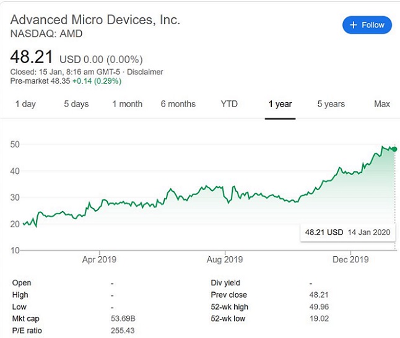The height and width of the screenshot is (338, 400).
Task: Show the 5 years chart
Action: coord(331,104)
